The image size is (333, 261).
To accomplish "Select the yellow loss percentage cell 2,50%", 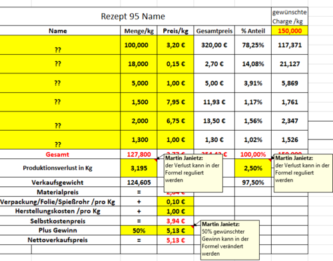I will (253, 168).
